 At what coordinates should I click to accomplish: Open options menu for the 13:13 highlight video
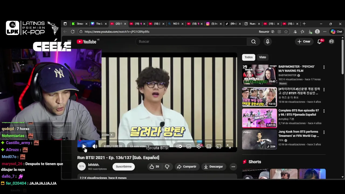click(324, 89)
